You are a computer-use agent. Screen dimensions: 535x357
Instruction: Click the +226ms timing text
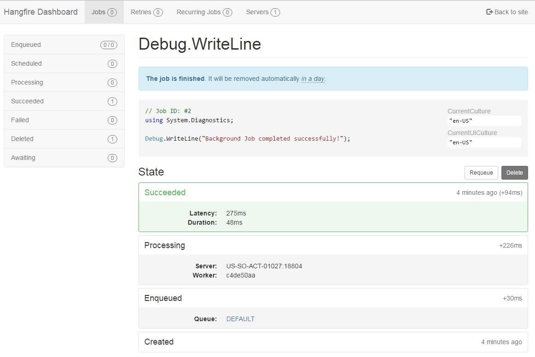[x=511, y=245]
